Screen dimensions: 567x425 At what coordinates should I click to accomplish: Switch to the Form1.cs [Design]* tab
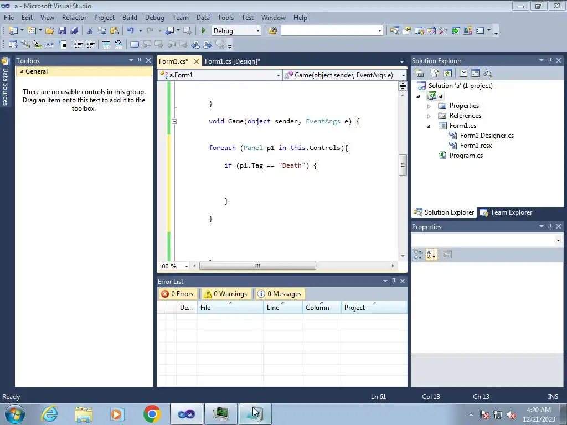tap(232, 61)
